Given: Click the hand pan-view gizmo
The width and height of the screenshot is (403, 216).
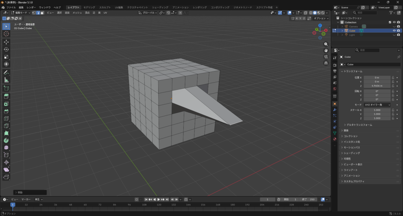Looking at the screenshot, I should click(x=326, y=50).
